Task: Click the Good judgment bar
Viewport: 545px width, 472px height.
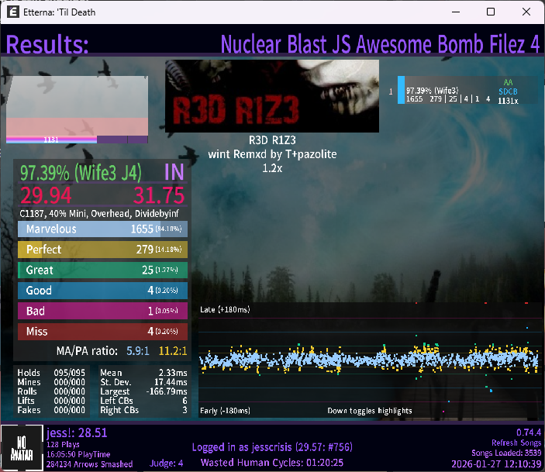Action: 102,291
